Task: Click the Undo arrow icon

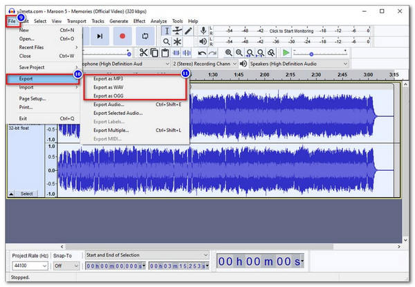Action: (202, 53)
